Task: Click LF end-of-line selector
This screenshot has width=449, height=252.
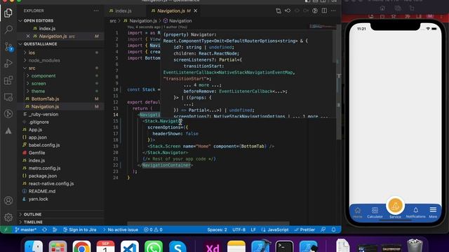Action: coord(253,230)
